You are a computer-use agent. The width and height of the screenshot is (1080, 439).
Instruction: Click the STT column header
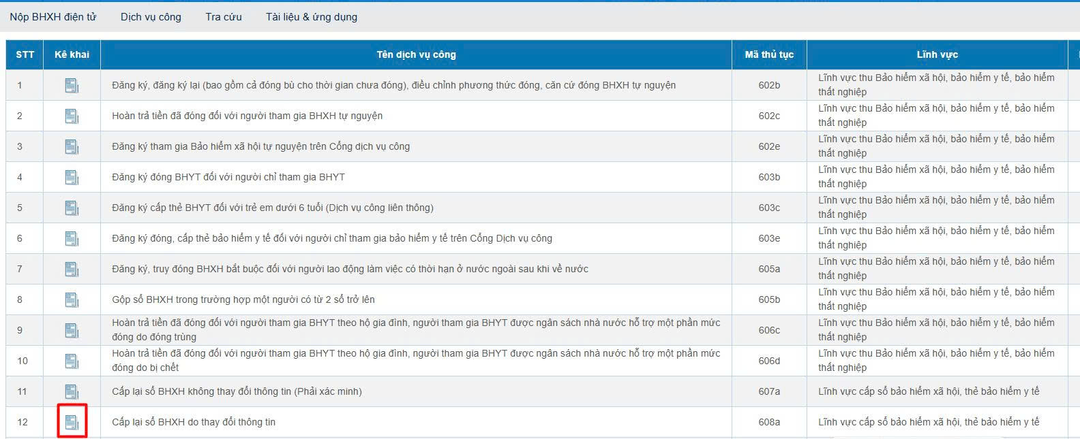[x=25, y=54]
